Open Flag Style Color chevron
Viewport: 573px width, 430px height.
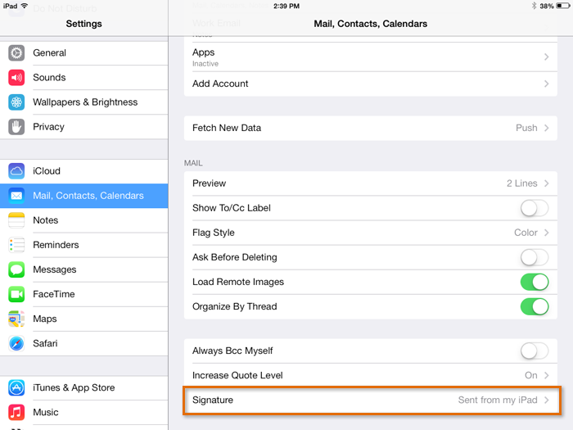[x=546, y=233]
